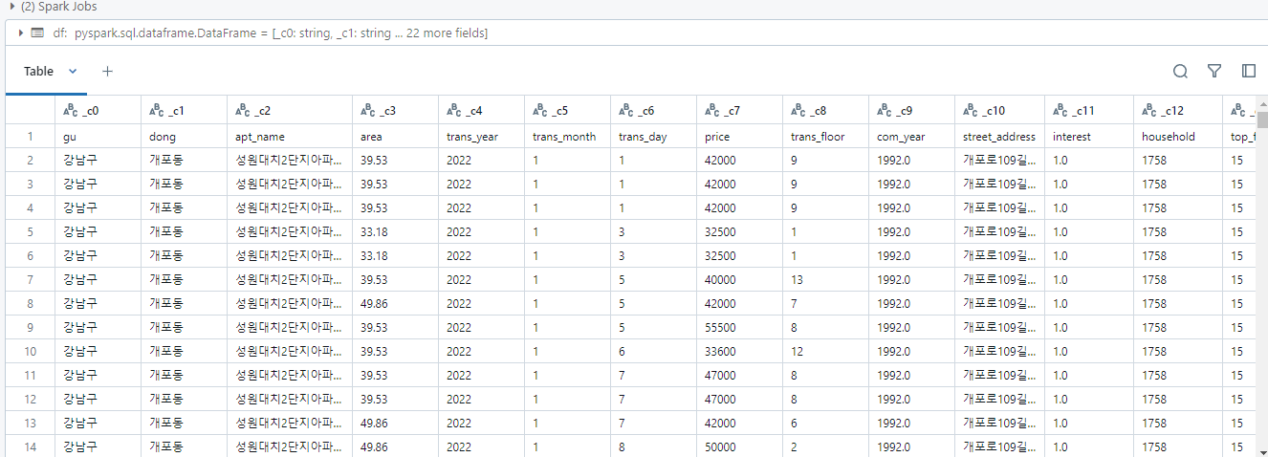The image size is (1268, 457).
Task: Click com_year 1992.0 in row 13
Action: pos(911,424)
